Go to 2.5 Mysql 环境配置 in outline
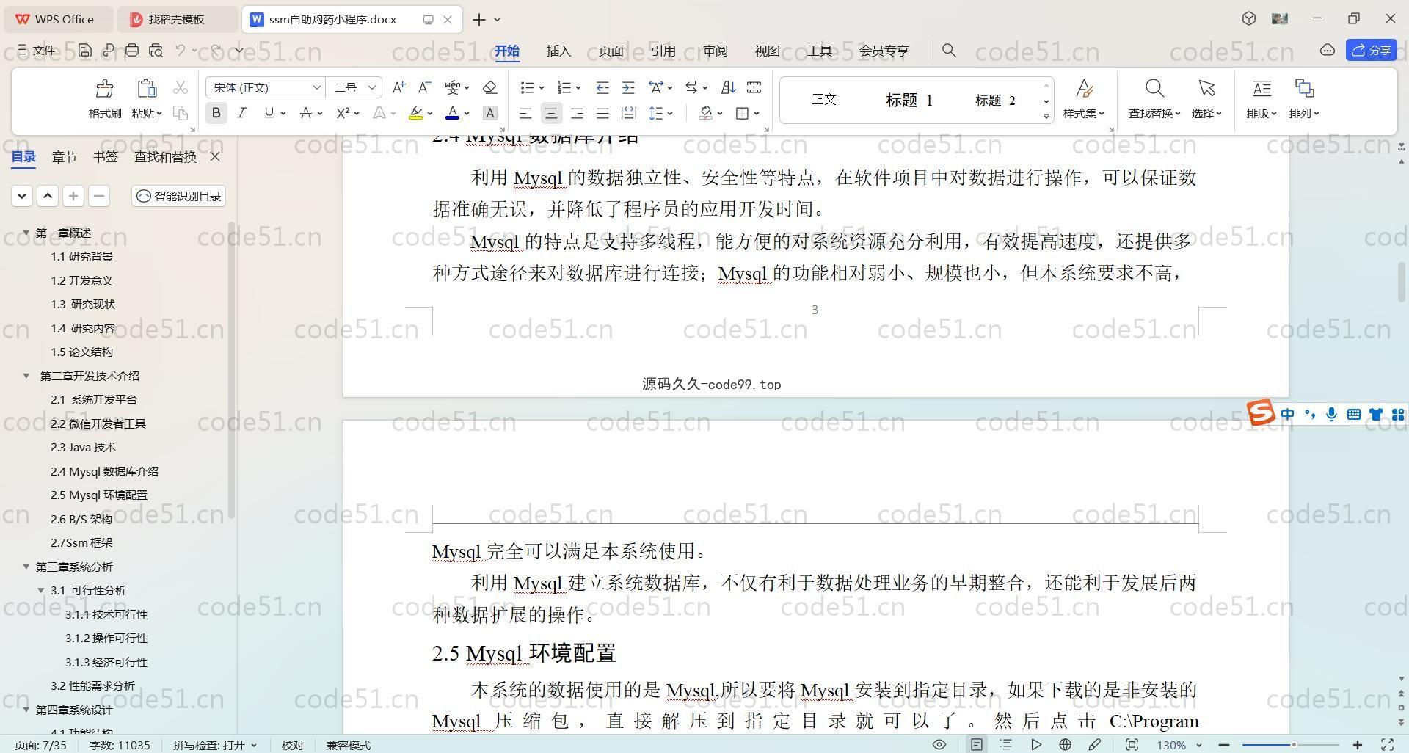The width and height of the screenshot is (1409, 753). click(99, 495)
